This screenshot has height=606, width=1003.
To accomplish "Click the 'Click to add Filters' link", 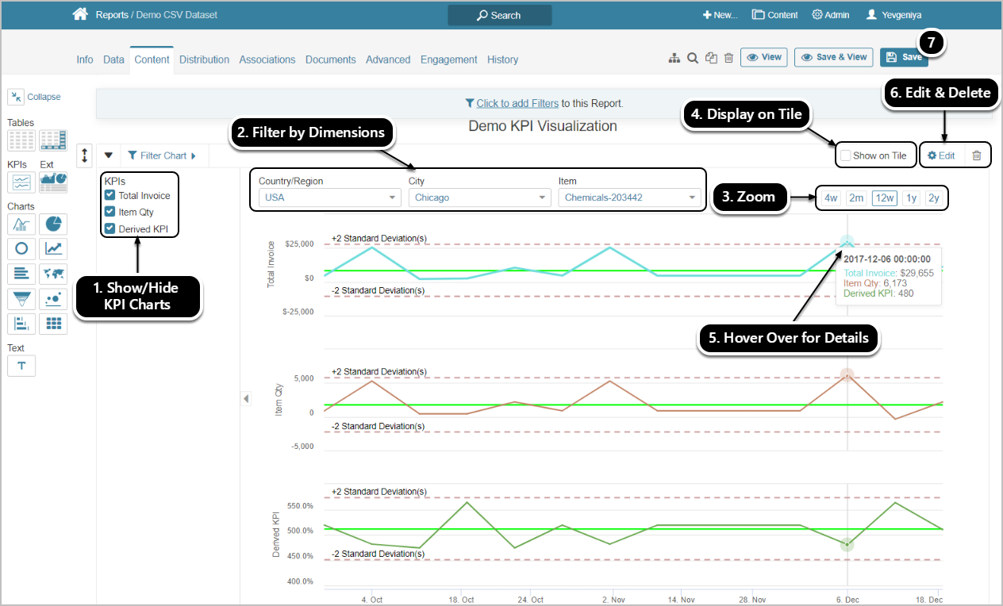I will click(x=517, y=103).
